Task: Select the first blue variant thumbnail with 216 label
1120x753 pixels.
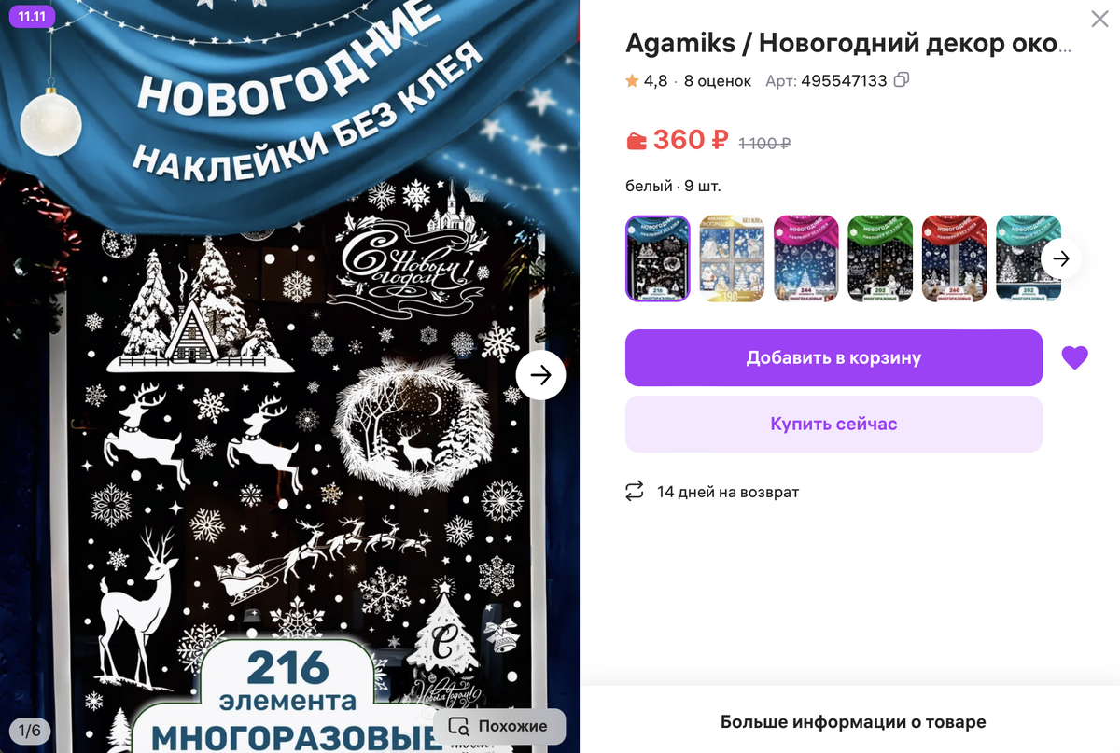Action: point(657,258)
